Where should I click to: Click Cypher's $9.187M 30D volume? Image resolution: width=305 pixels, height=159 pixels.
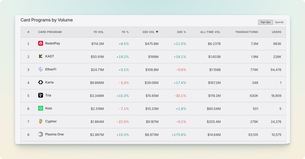point(152,122)
